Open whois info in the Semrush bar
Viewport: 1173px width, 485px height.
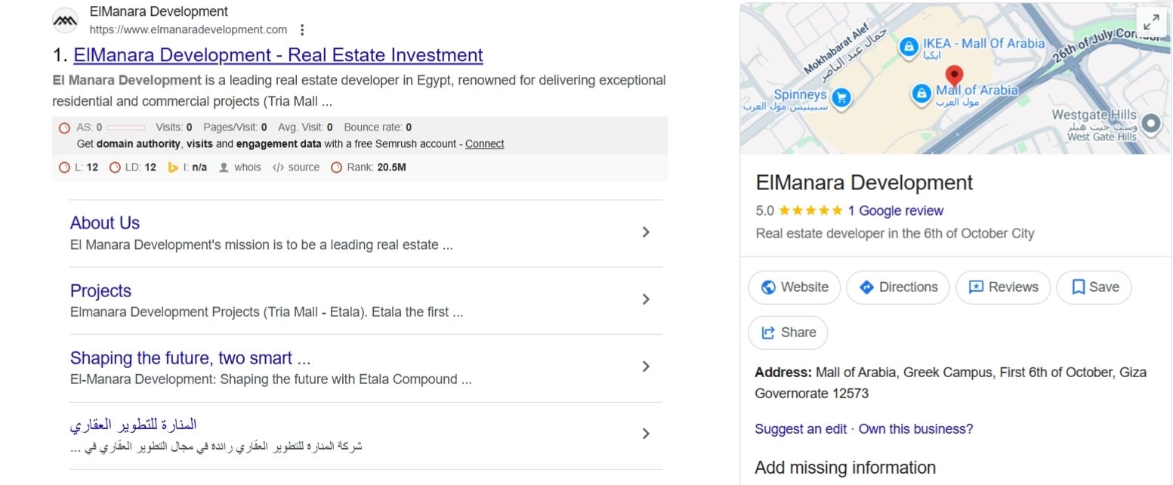[x=240, y=167]
